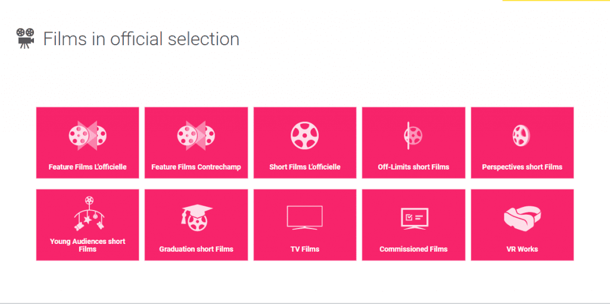Open the Feature Films L'officielle label link

pyautogui.click(x=88, y=167)
